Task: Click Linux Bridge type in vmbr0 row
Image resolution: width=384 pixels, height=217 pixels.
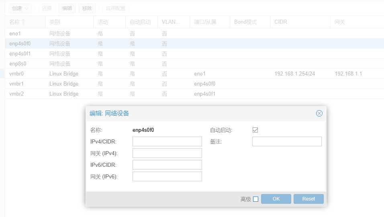Action: [64, 74]
